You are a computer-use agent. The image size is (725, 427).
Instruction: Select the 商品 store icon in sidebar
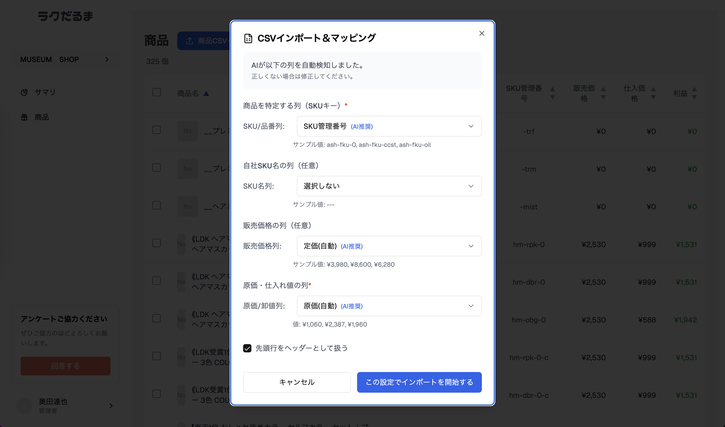(x=25, y=117)
